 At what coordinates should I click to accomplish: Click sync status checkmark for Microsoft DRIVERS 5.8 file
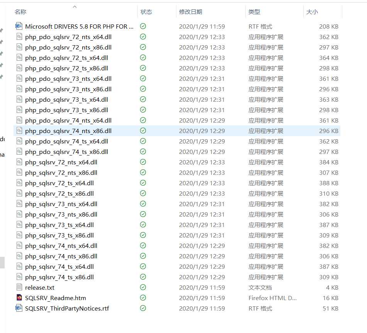(143, 26)
